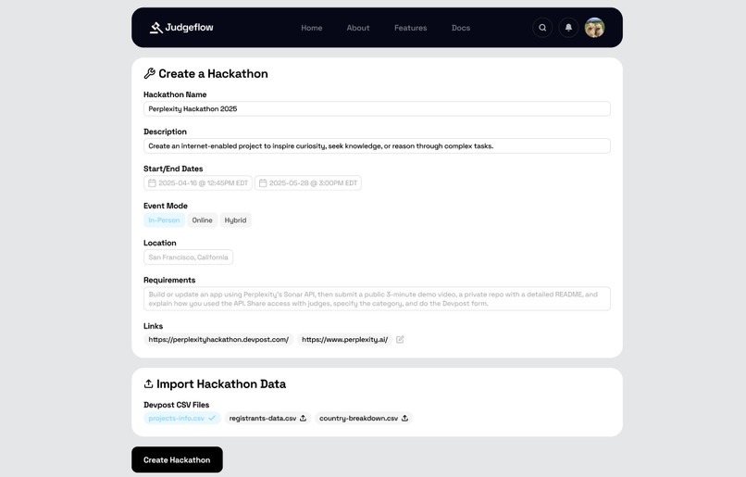Click upload icon on country-breakdown.csv

tap(404, 418)
